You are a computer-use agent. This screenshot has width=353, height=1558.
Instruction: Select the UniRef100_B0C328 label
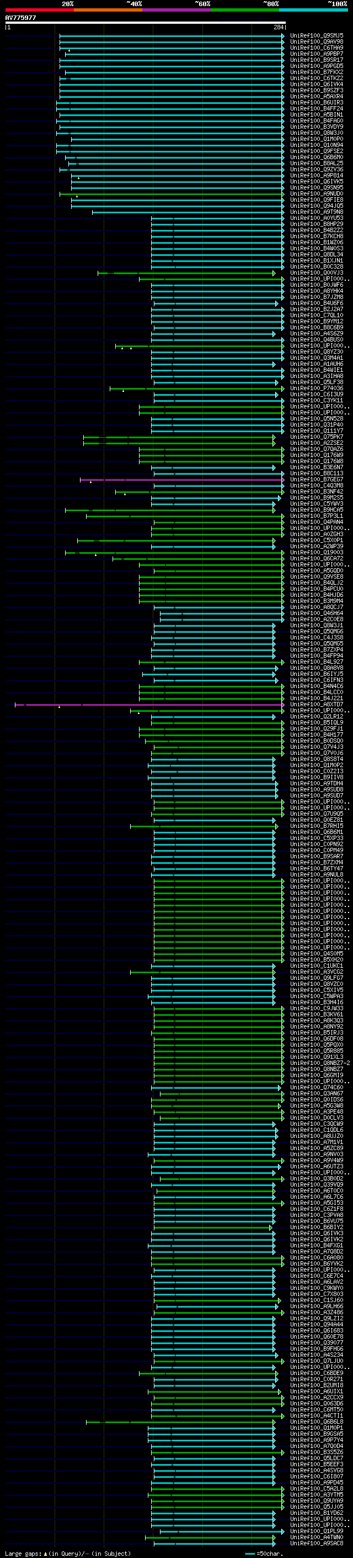point(317,267)
